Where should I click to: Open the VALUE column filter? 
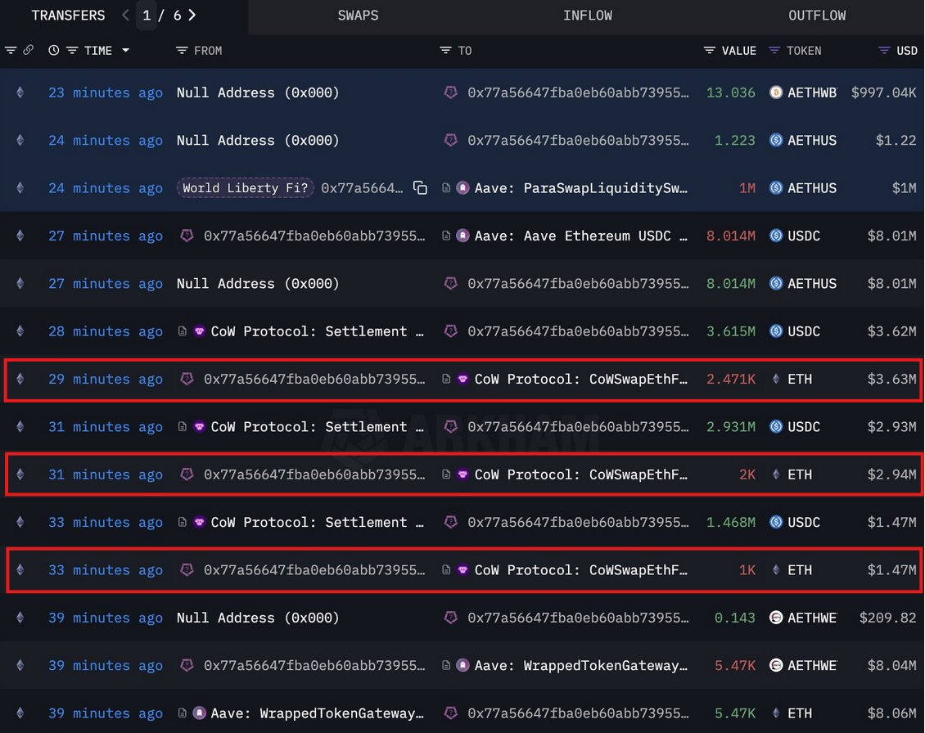pos(710,51)
